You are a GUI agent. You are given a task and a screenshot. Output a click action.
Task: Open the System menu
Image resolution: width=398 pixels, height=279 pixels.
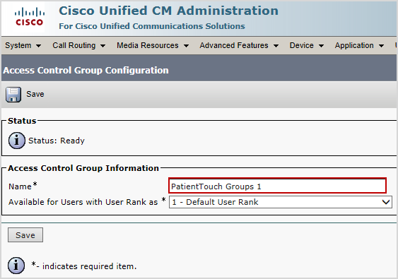23,45
